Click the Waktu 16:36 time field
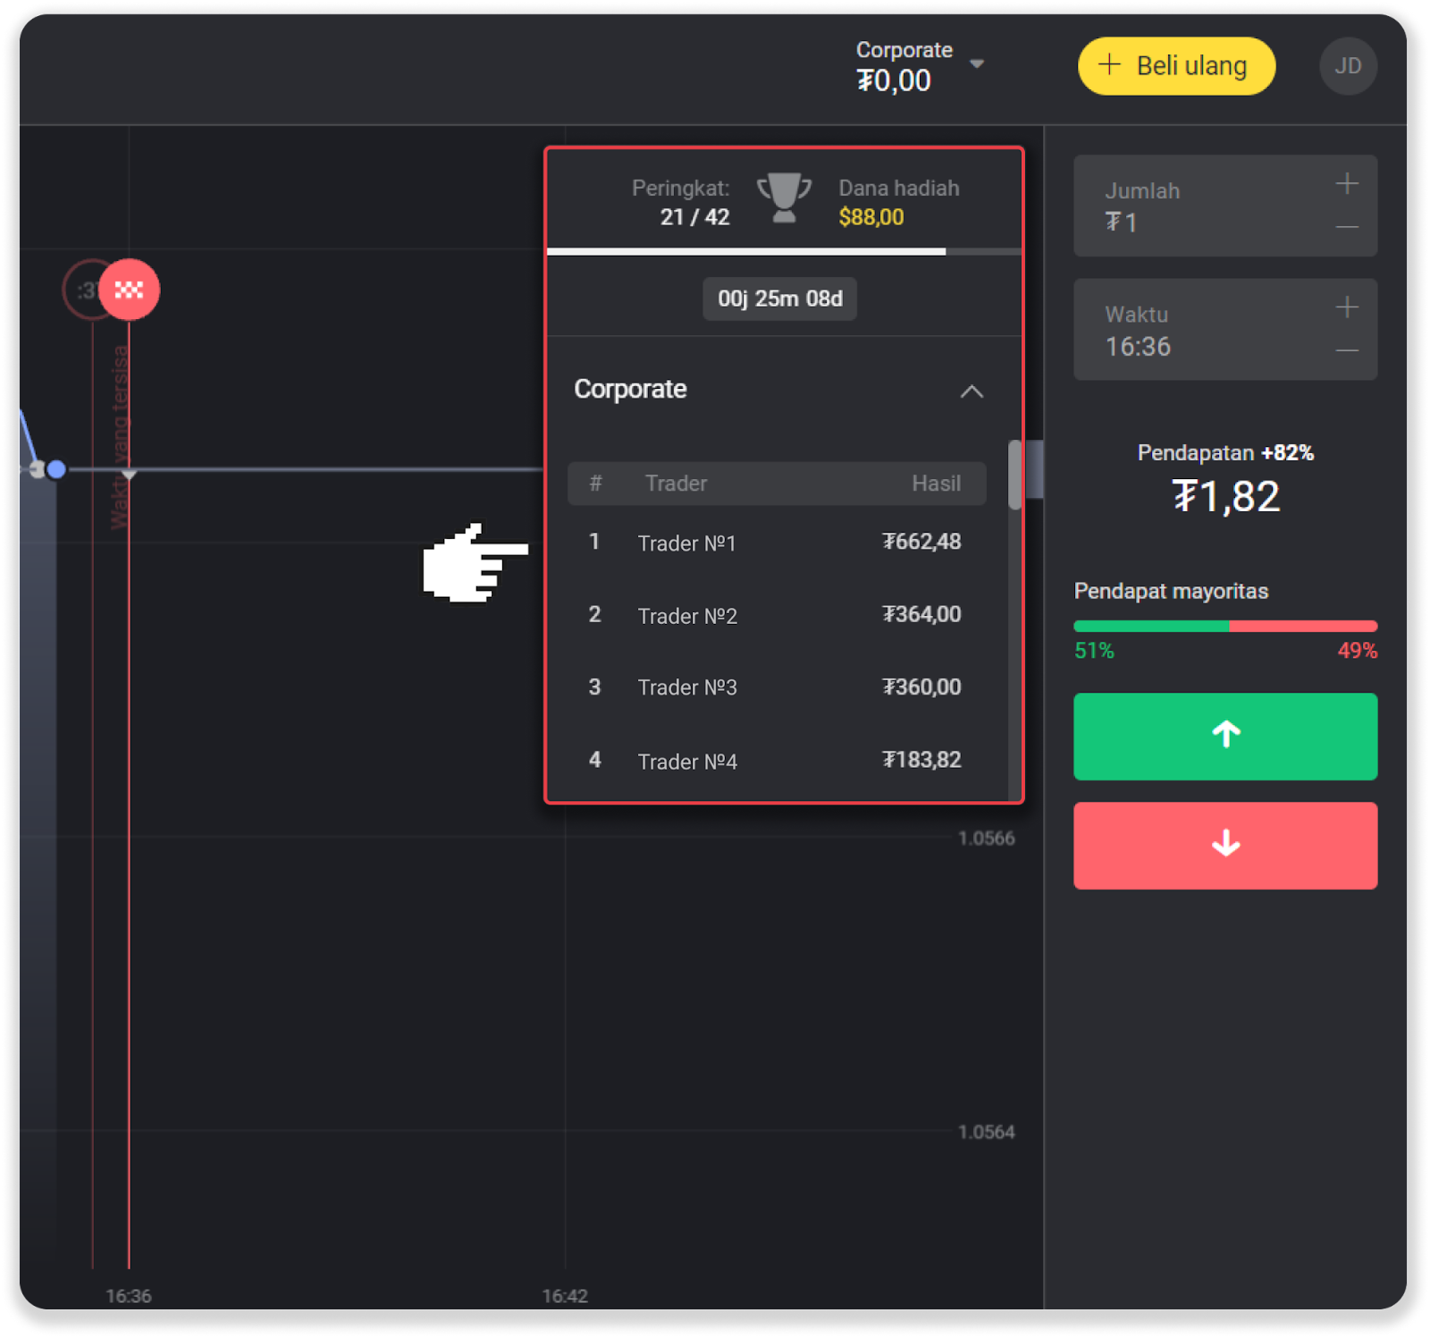Screen dimensions: 1430x1338 1198,331
